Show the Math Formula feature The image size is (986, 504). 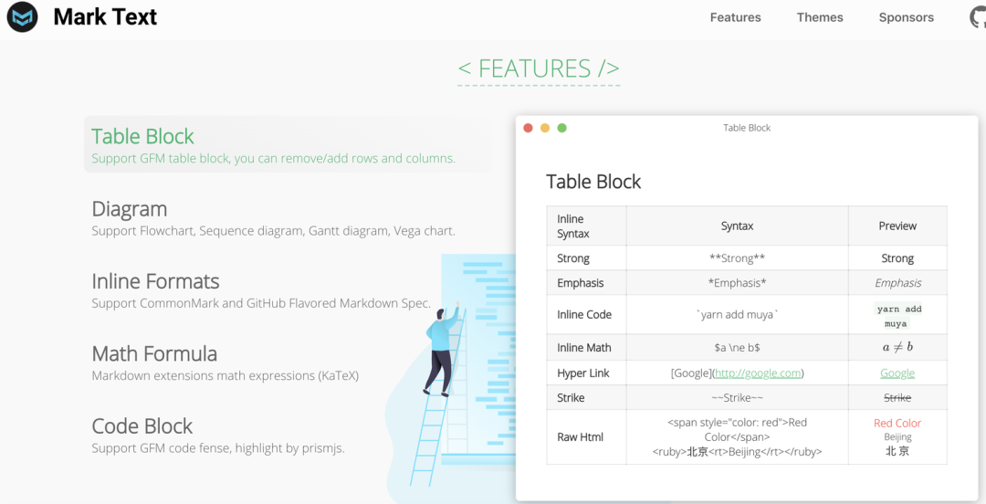(154, 353)
